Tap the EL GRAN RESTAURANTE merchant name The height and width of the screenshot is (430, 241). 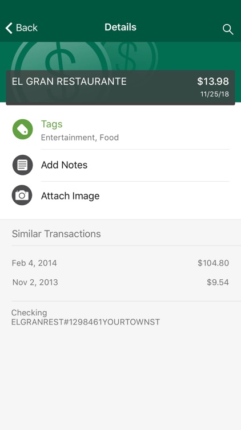click(x=69, y=81)
